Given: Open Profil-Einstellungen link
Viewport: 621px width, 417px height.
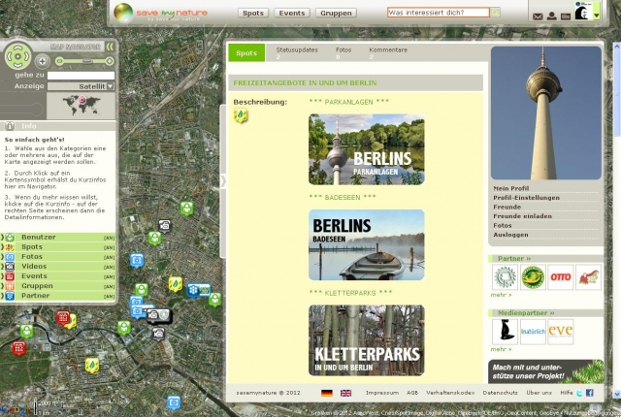Looking at the screenshot, I should pyautogui.click(x=526, y=198).
